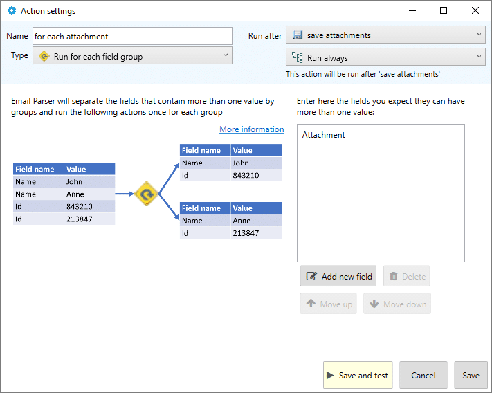Open the Type dropdown arrow

coord(226,55)
